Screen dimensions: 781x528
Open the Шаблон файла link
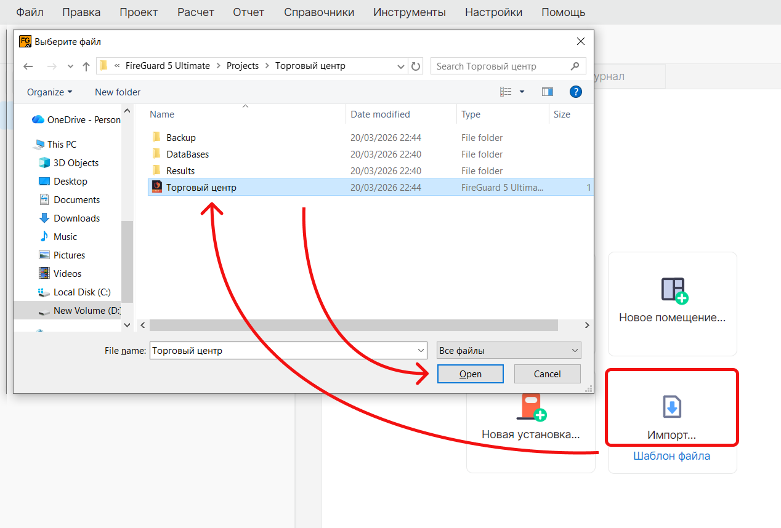click(x=672, y=456)
